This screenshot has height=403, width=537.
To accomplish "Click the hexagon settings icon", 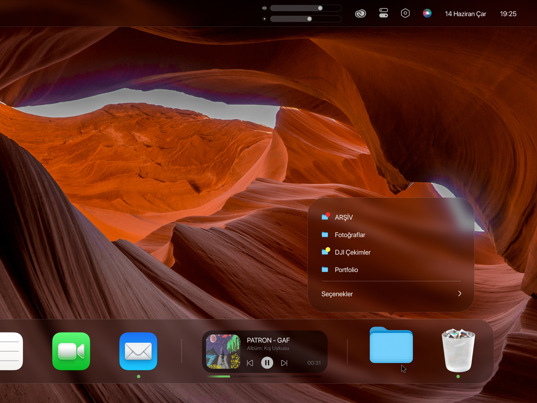I will (405, 13).
